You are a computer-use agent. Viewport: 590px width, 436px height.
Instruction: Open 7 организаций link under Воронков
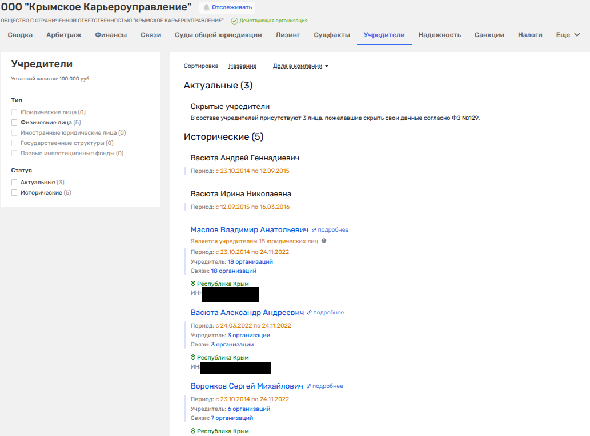[x=232, y=418]
